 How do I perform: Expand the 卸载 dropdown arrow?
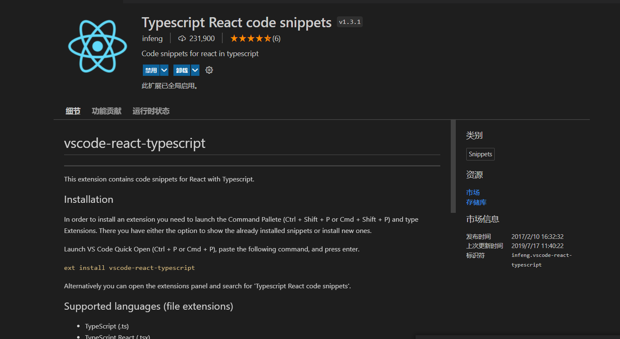tap(195, 70)
